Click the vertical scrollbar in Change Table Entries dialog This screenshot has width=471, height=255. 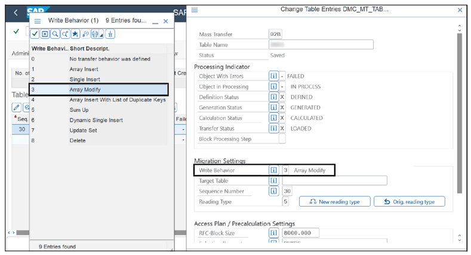(x=459, y=113)
